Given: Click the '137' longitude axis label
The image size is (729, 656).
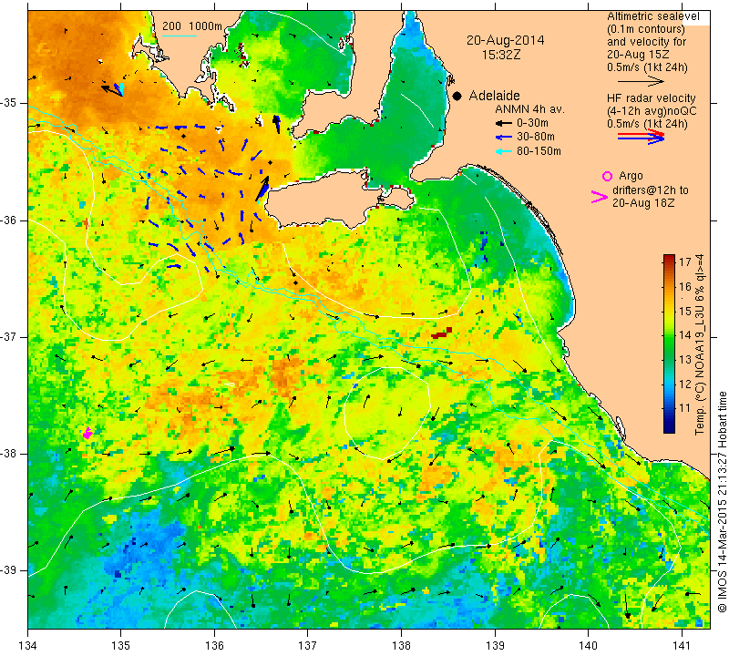Looking at the screenshot, I should (x=307, y=646).
